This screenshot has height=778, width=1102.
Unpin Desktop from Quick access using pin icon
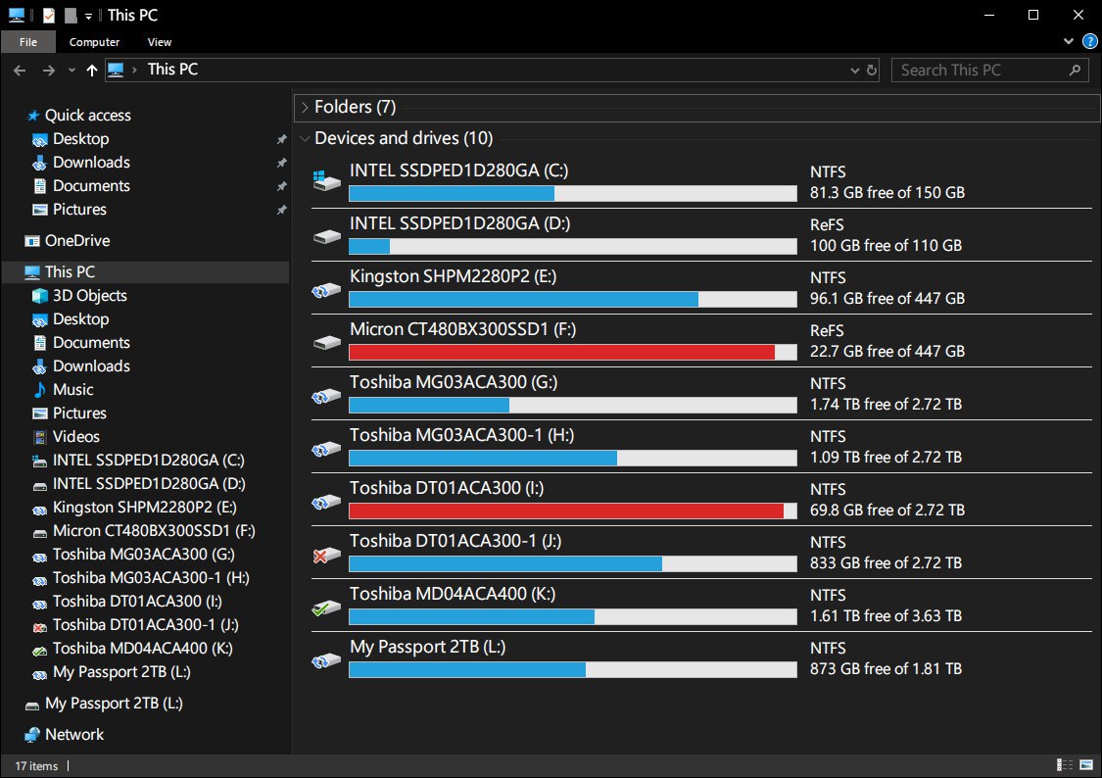tap(282, 139)
